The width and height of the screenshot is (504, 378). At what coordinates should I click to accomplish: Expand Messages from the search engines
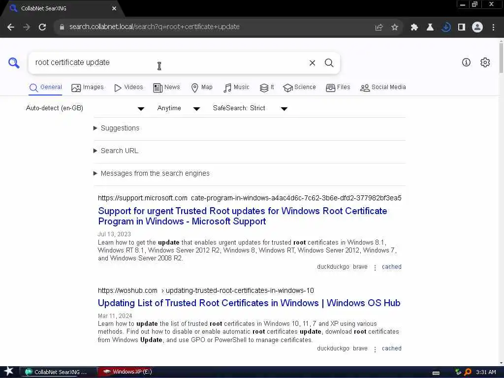(x=152, y=174)
